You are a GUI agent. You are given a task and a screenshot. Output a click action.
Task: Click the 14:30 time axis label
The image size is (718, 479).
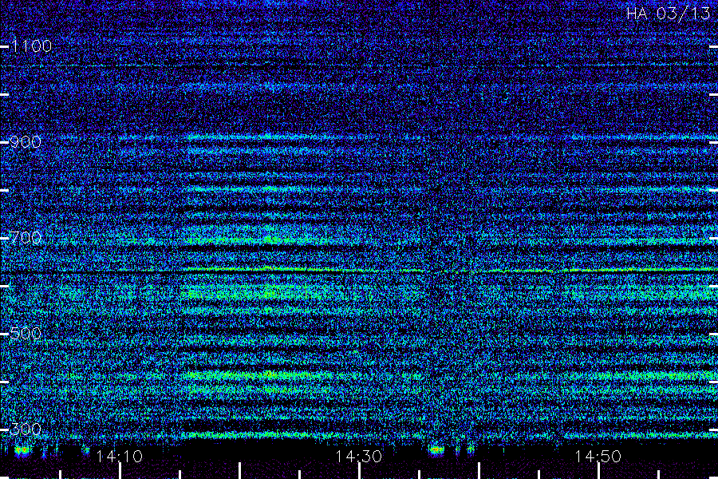[358, 457]
